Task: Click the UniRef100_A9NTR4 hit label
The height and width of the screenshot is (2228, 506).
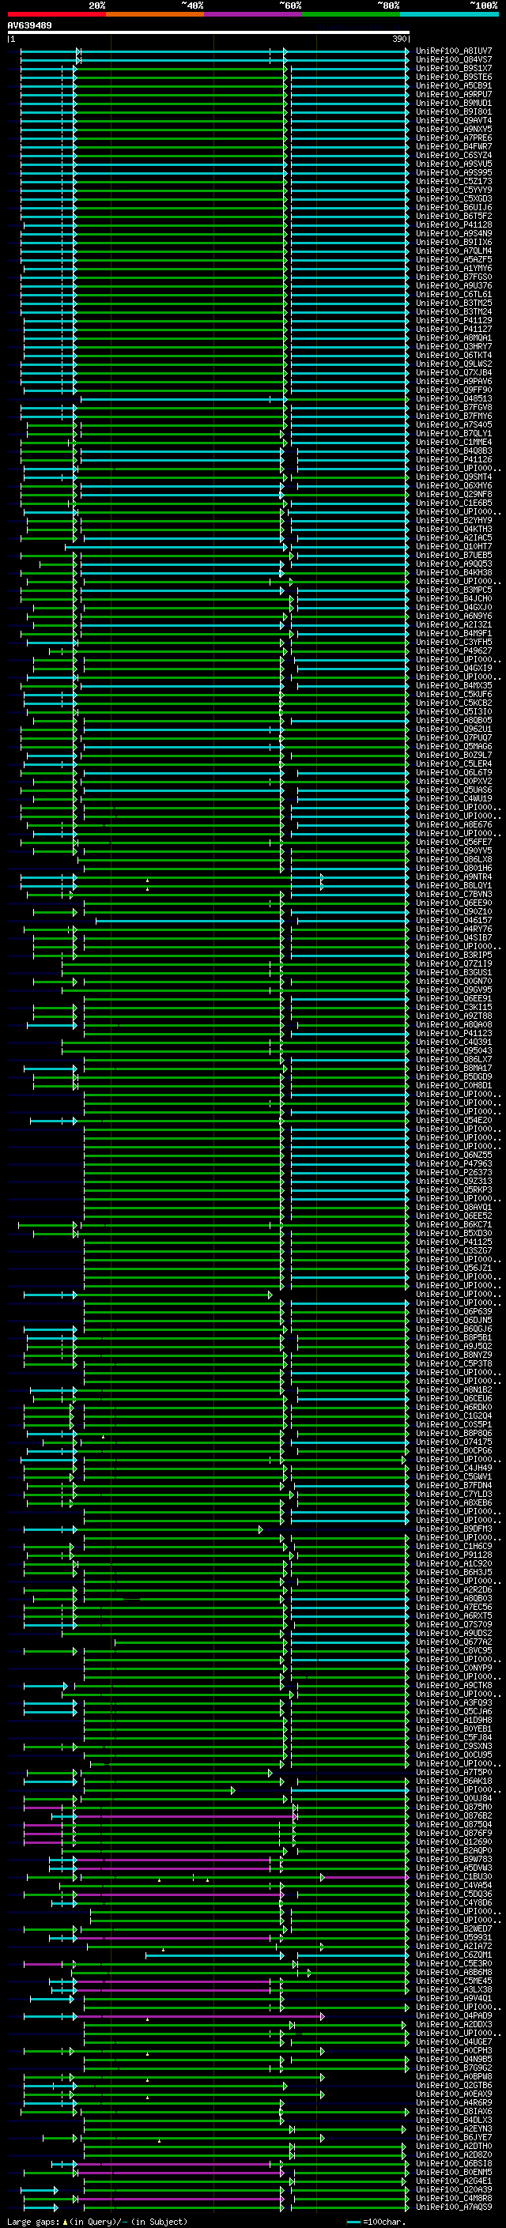Action: coord(454,877)
